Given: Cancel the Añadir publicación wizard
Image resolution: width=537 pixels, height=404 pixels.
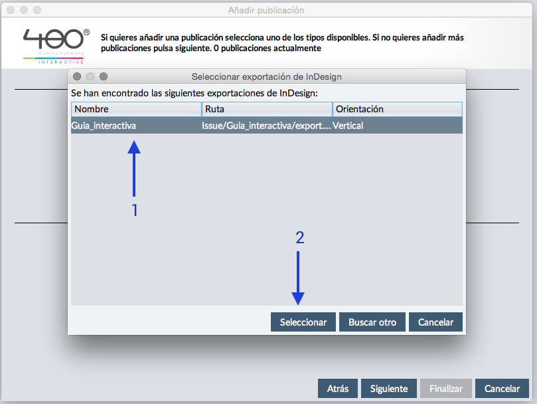Looking at the screenshot, I should [x=502, y=388].
